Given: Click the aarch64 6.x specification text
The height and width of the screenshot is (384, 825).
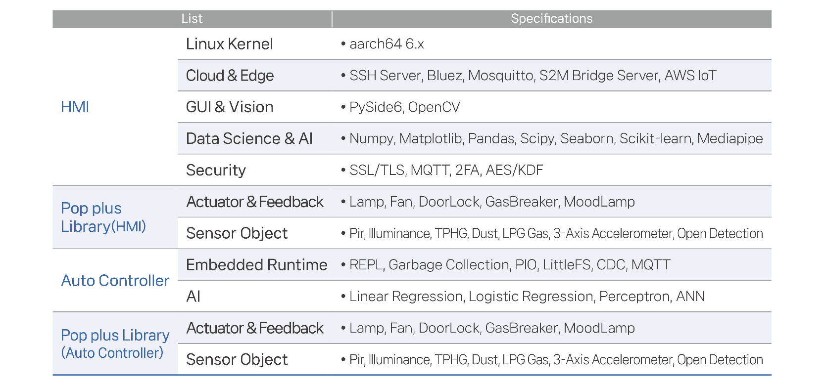Looking at the screenshot, I should click(x=387, y=44).
